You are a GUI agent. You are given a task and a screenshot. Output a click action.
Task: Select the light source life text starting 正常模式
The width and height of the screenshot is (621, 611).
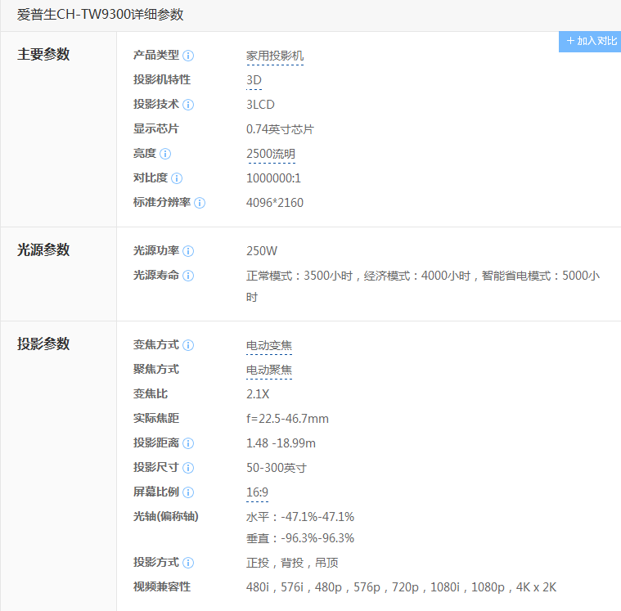click(423, 287)
